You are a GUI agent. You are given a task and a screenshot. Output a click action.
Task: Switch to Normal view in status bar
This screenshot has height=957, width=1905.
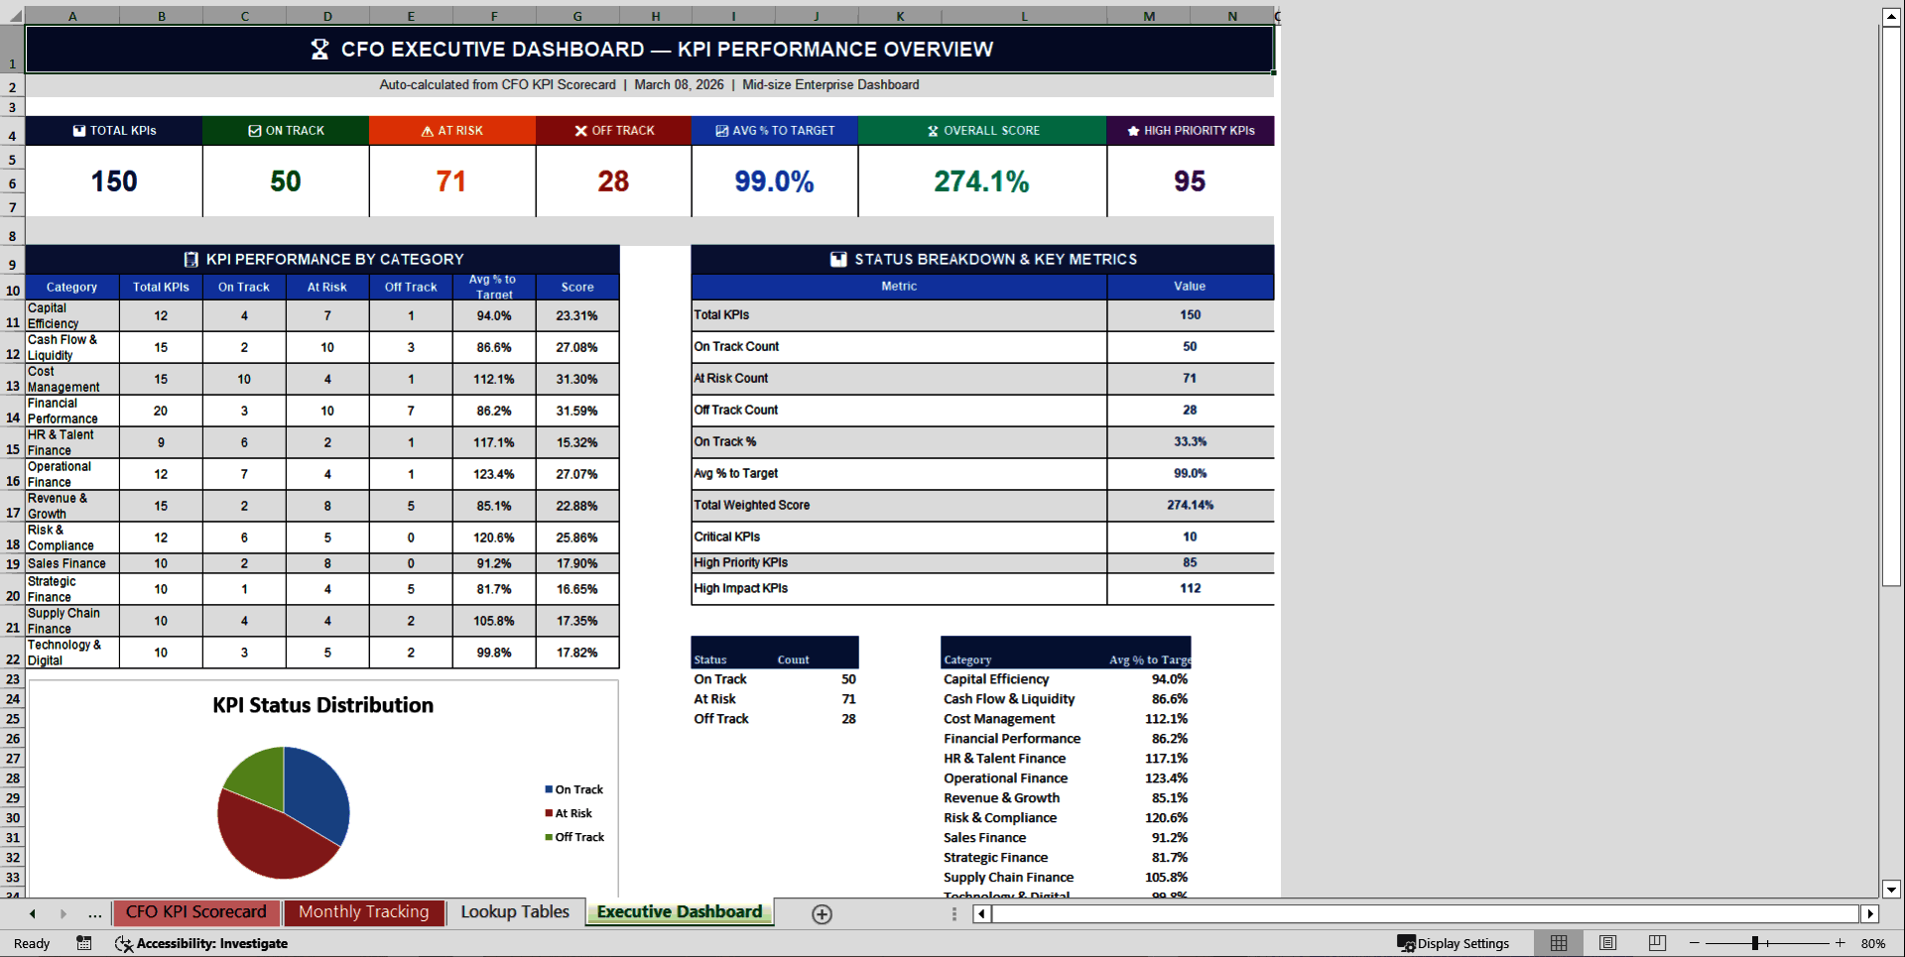pos(1559,943)
